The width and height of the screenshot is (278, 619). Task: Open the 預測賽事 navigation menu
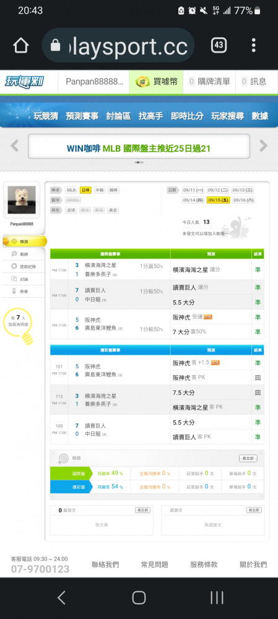[x=82, y=116]
